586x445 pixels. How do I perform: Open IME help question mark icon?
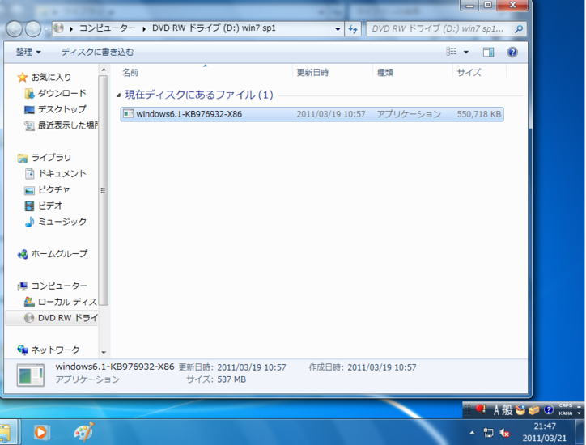tap(548, 410)
